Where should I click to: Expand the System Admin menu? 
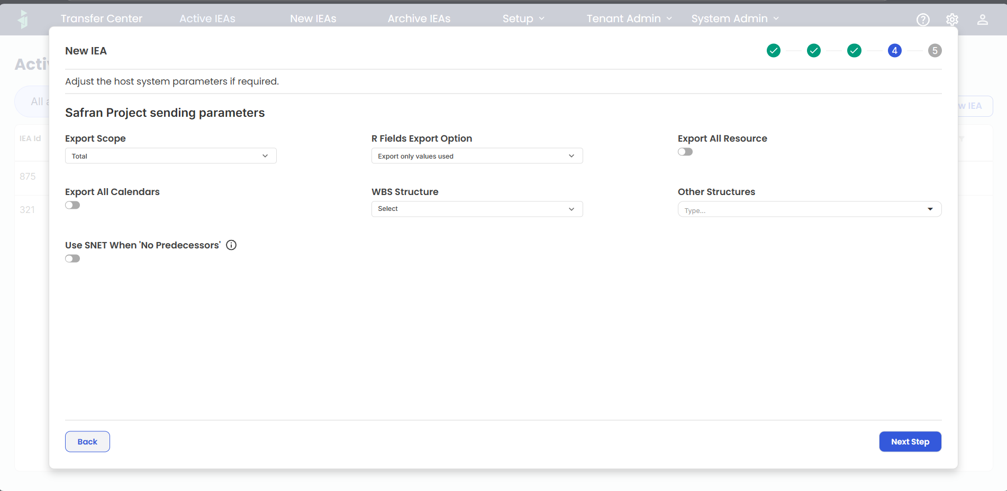tap(735, 18)
